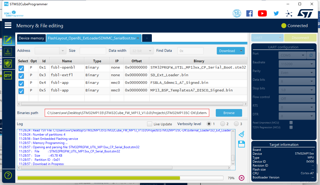
Task: Open the ST community network icon
Action: tap(289, 13)
